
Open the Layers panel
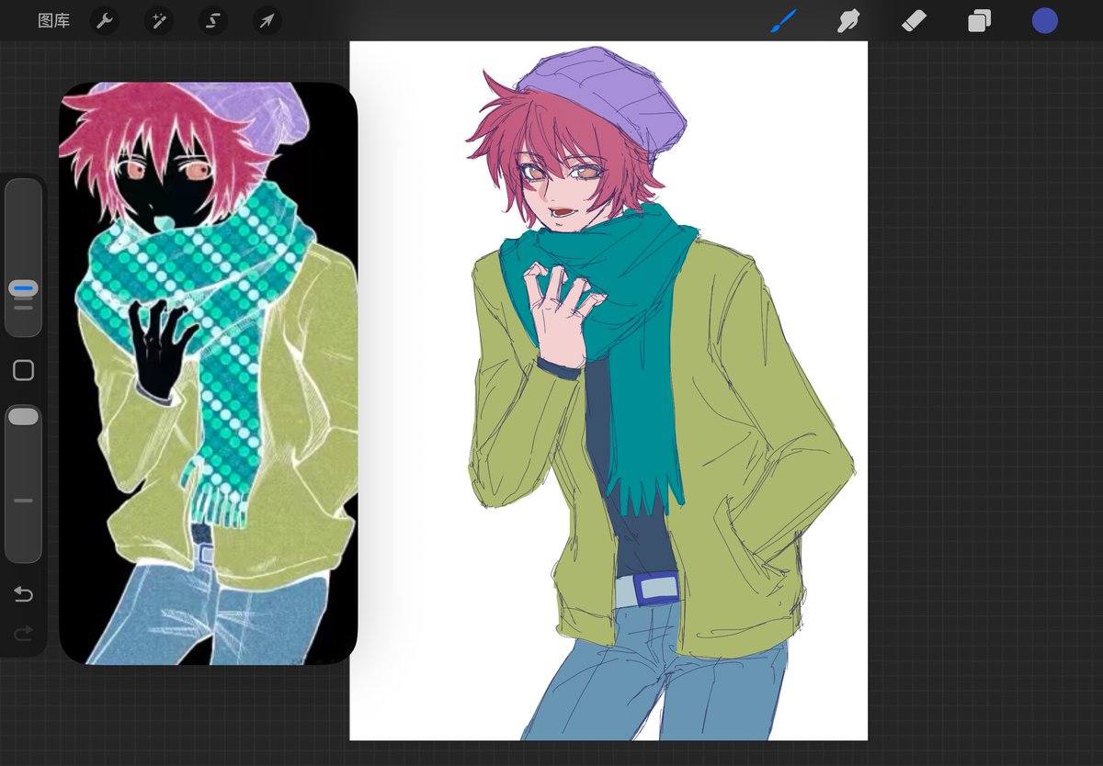(x=979, y=21)
